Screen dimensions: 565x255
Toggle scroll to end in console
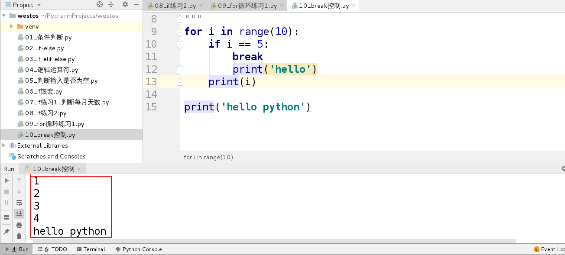[19, 213]
